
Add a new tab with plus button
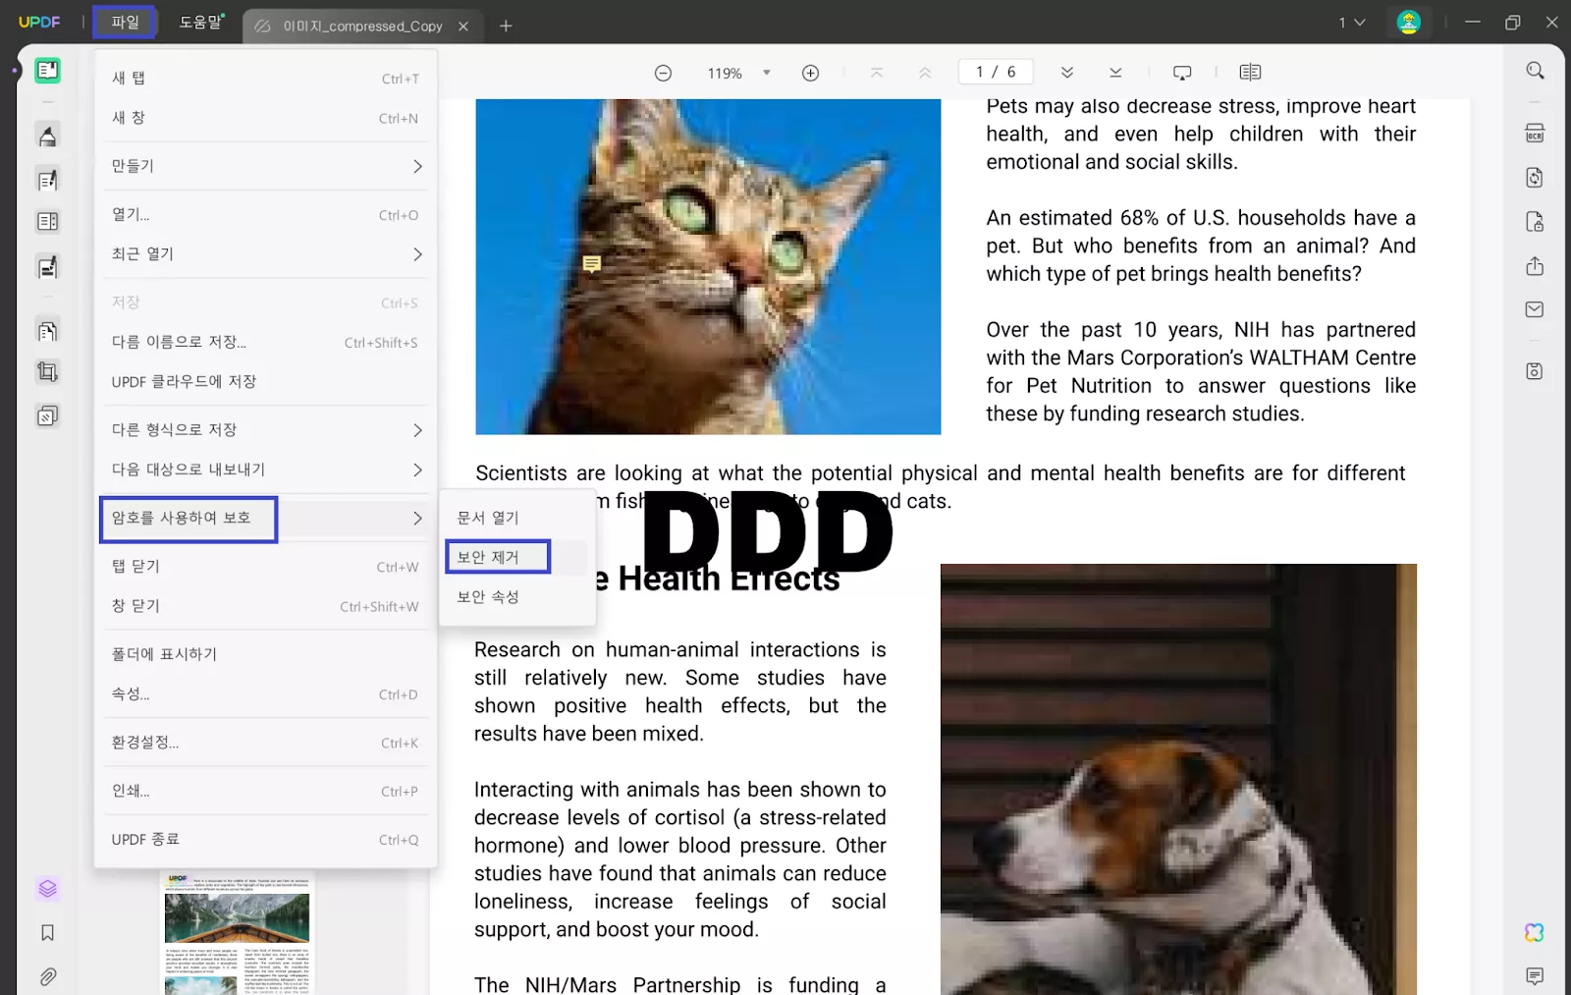click(506, 26)
